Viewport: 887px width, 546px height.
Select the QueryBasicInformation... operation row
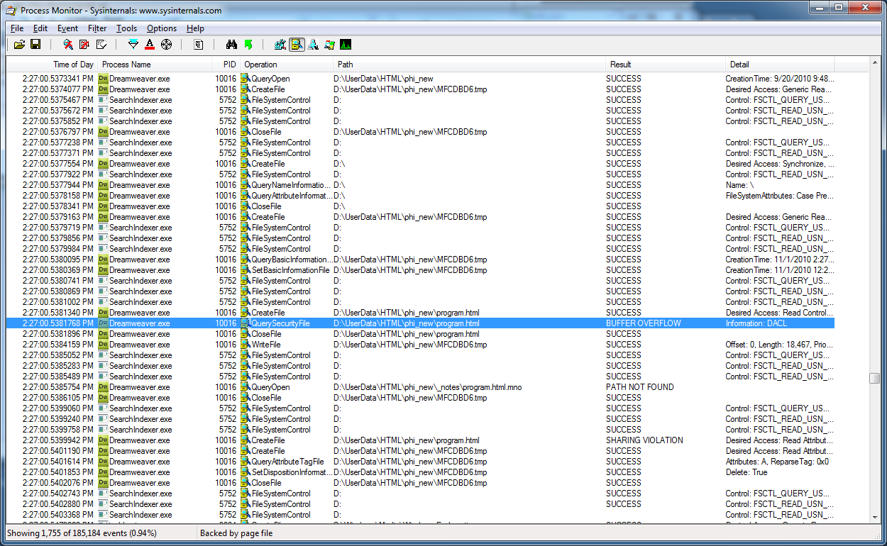coord(420,260)
